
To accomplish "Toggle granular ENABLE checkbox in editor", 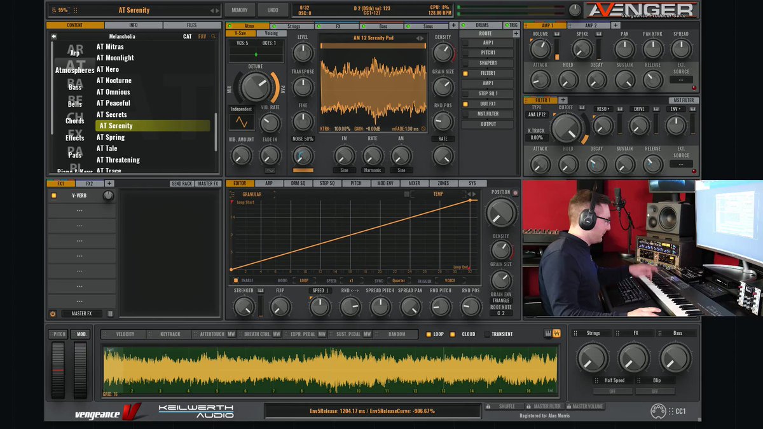I will [235, 280].
